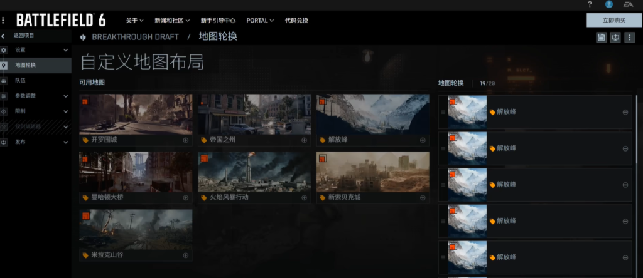Select 队伍 in the left sidebar
This screenshot has height=278, width=643.
click(x=21, y=81)
